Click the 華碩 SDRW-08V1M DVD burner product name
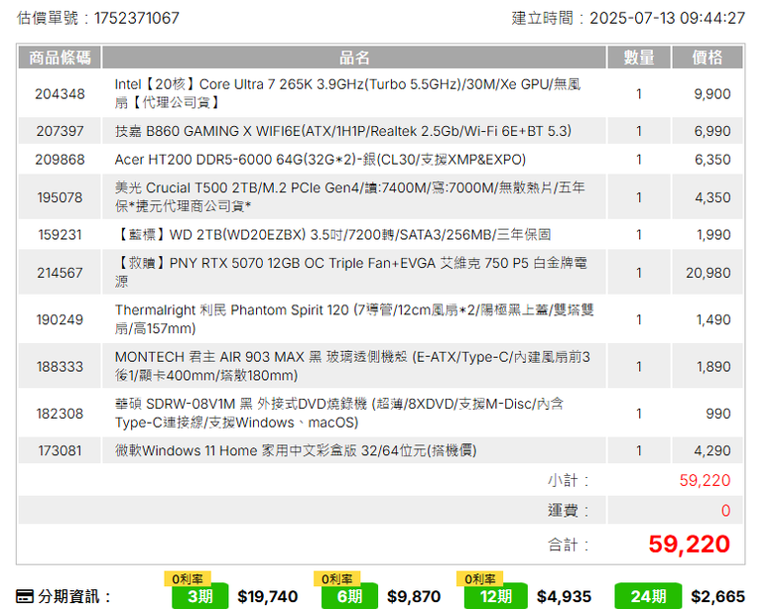Image resolution: width=774 pixels, height=609 pixels. point(339,413)
